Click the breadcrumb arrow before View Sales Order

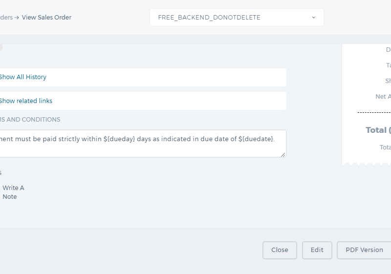click(17, 18)
